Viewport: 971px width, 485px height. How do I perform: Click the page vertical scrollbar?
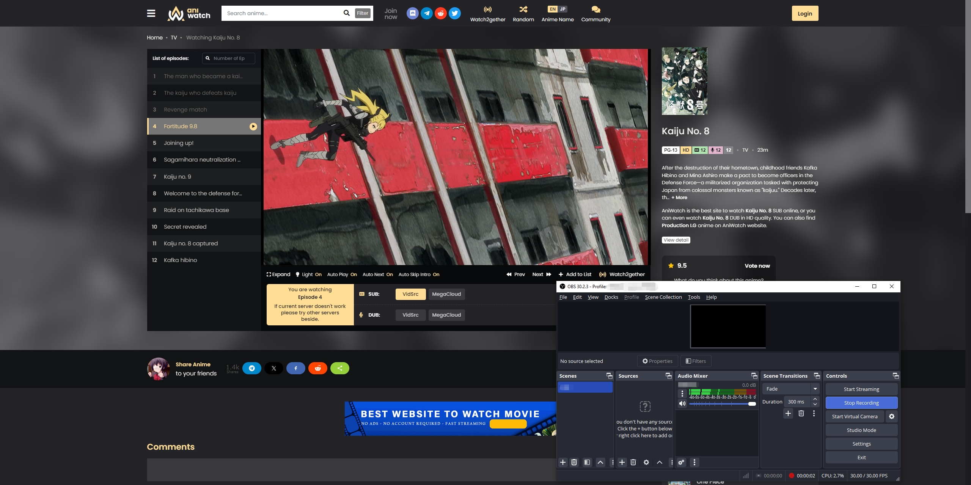pos(968,106)
